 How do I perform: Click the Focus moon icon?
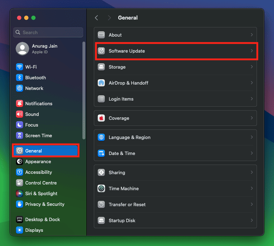20,125
